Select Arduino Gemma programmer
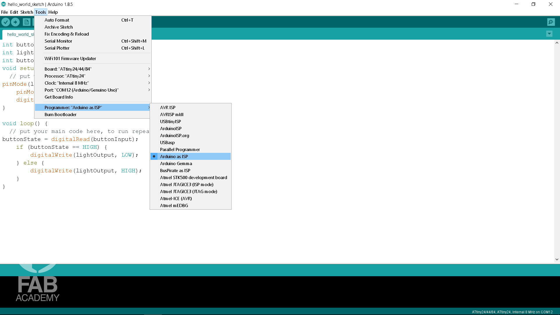Image resolution: width=560 pixels, height=315 pixels. tap(190, 164)
